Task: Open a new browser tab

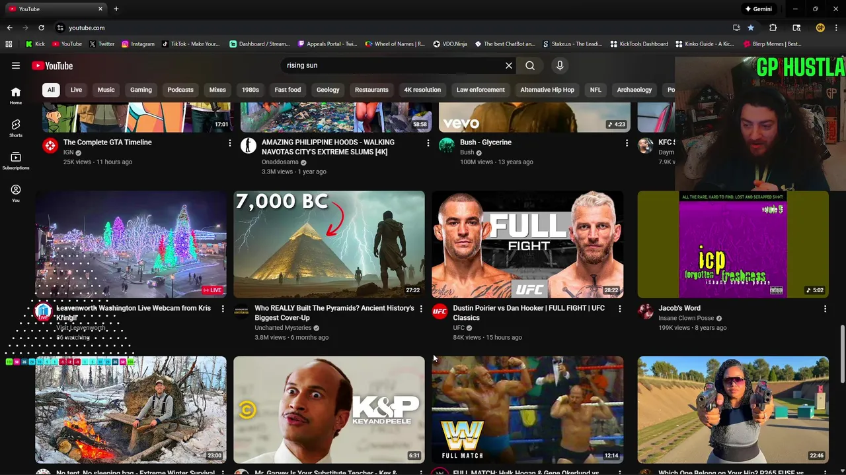Action: (116, 9)
